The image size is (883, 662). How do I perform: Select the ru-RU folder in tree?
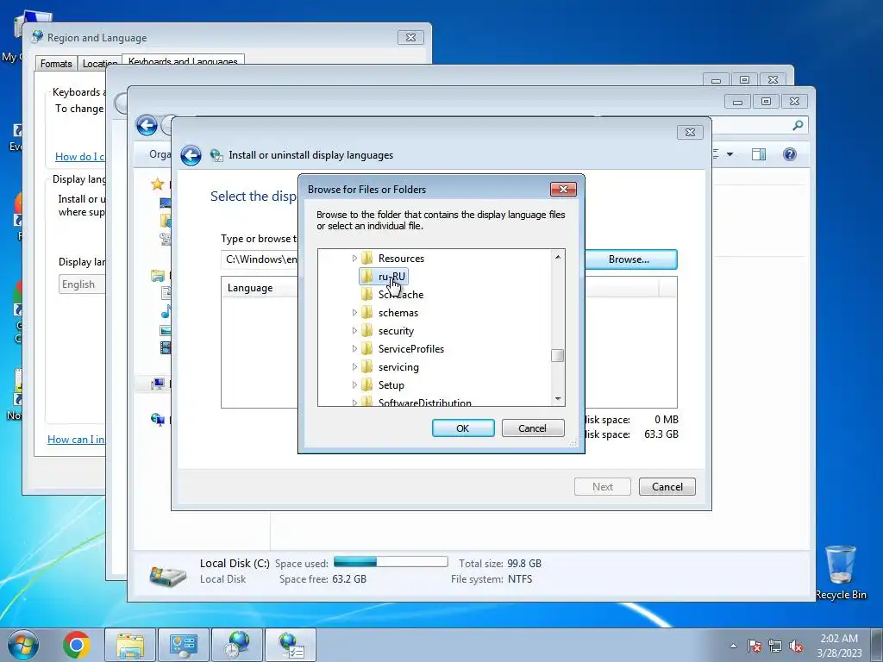pyautogui.click(x=391, y=277)
